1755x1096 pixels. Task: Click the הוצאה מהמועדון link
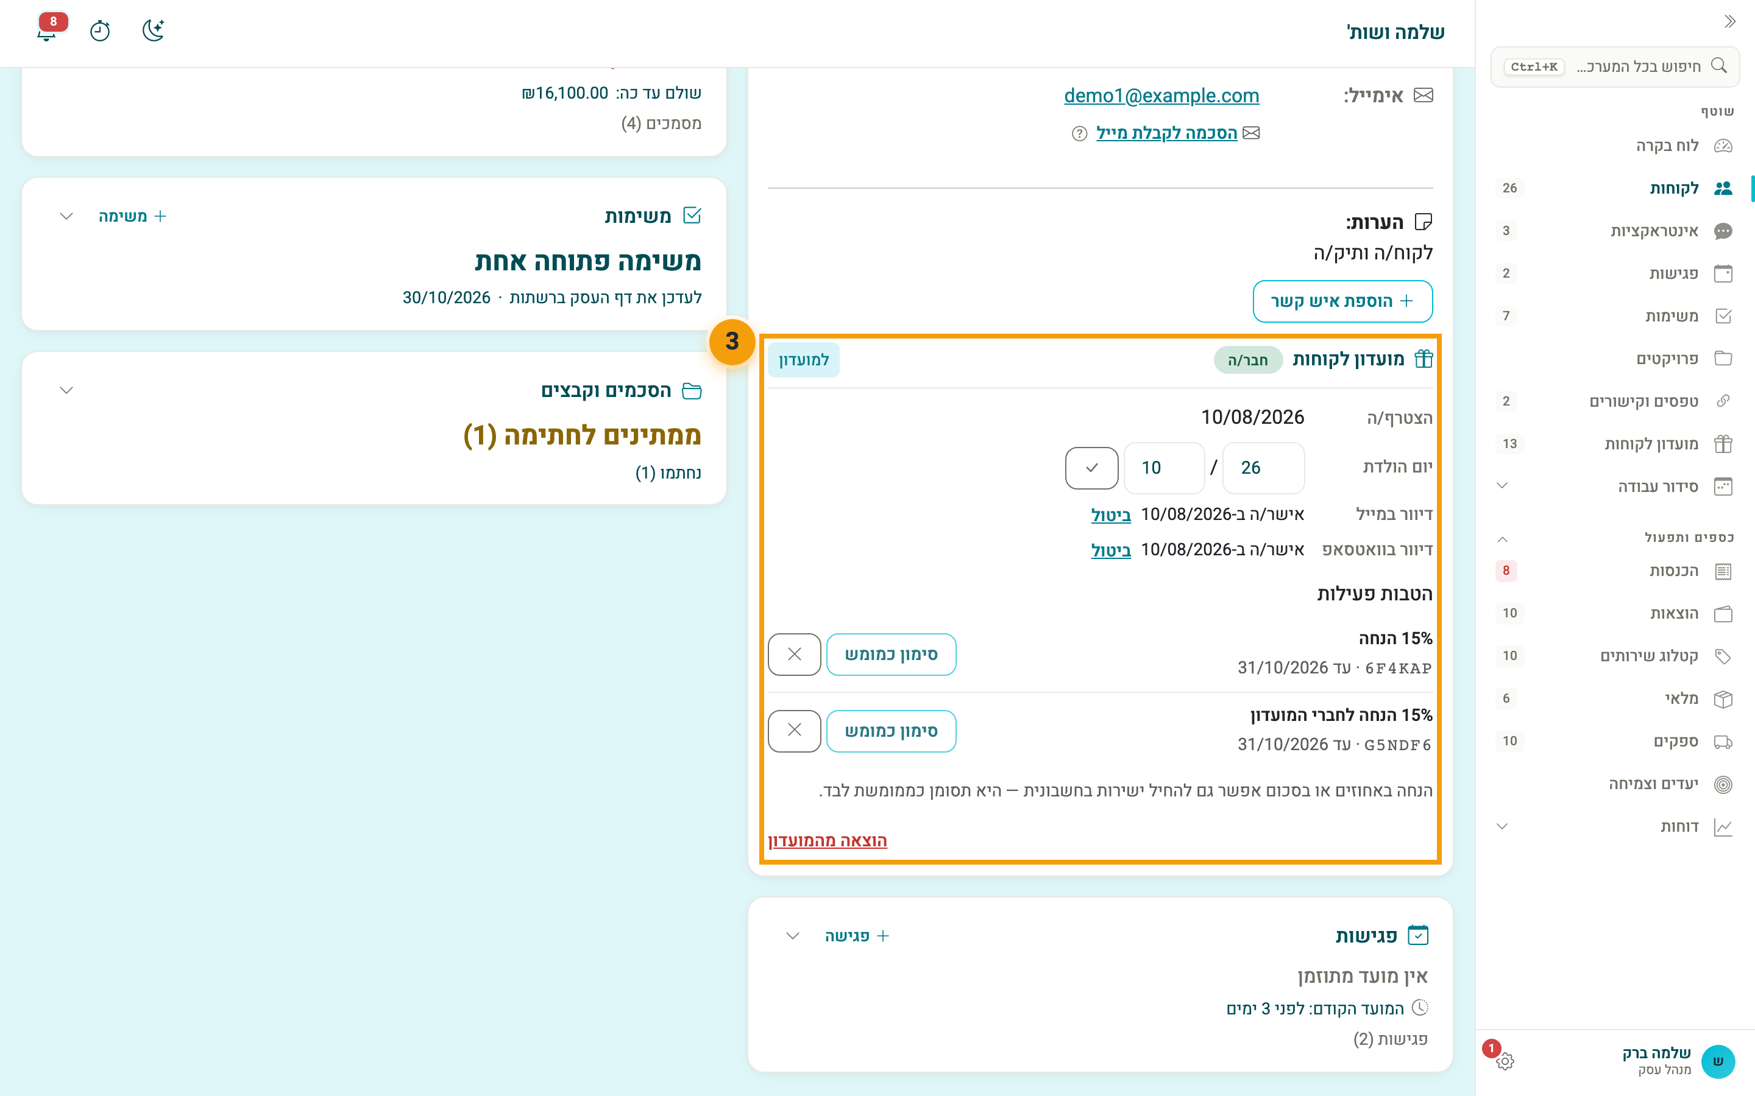coord(828,841)
